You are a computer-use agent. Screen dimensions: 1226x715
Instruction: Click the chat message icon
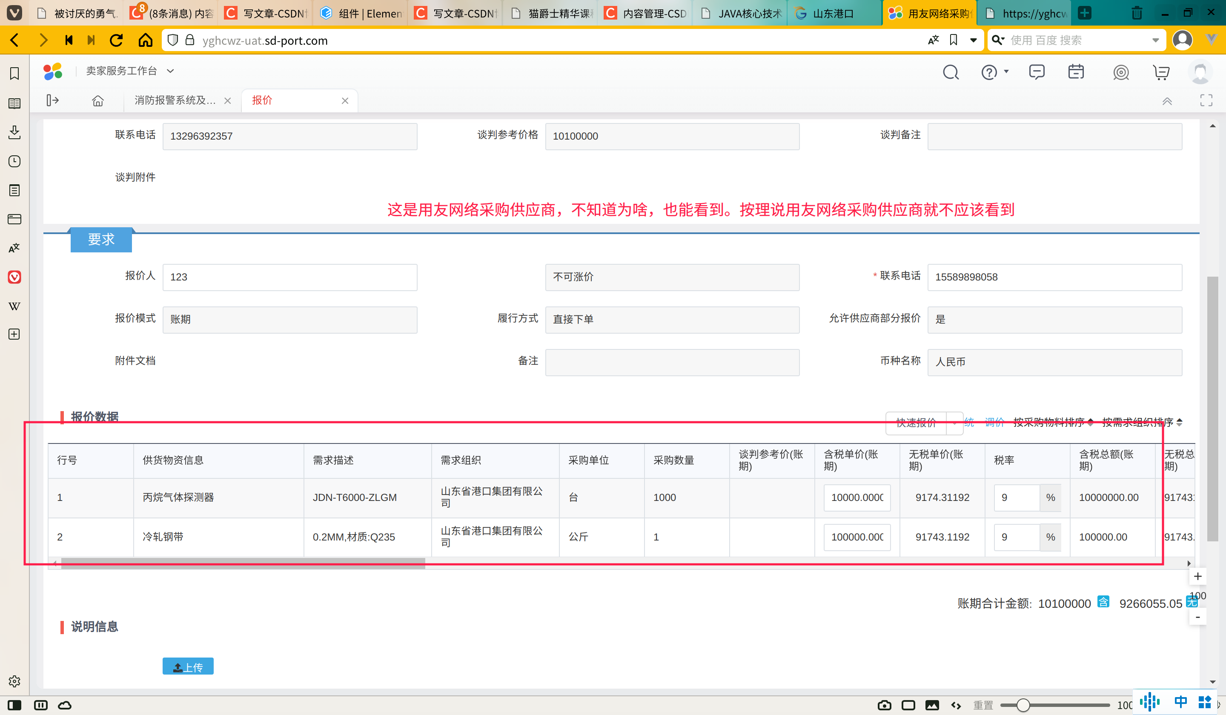tap(1036, 72)
